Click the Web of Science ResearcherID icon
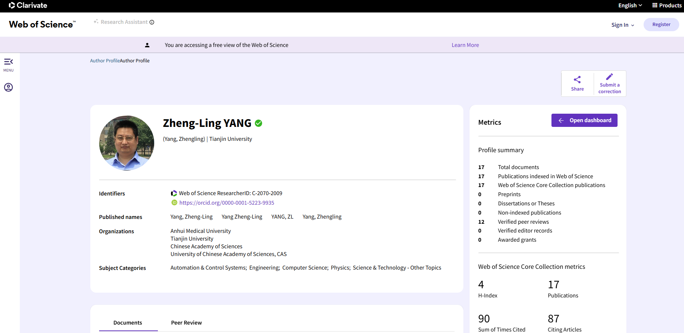The image size is (684, 333). [173, 193]
